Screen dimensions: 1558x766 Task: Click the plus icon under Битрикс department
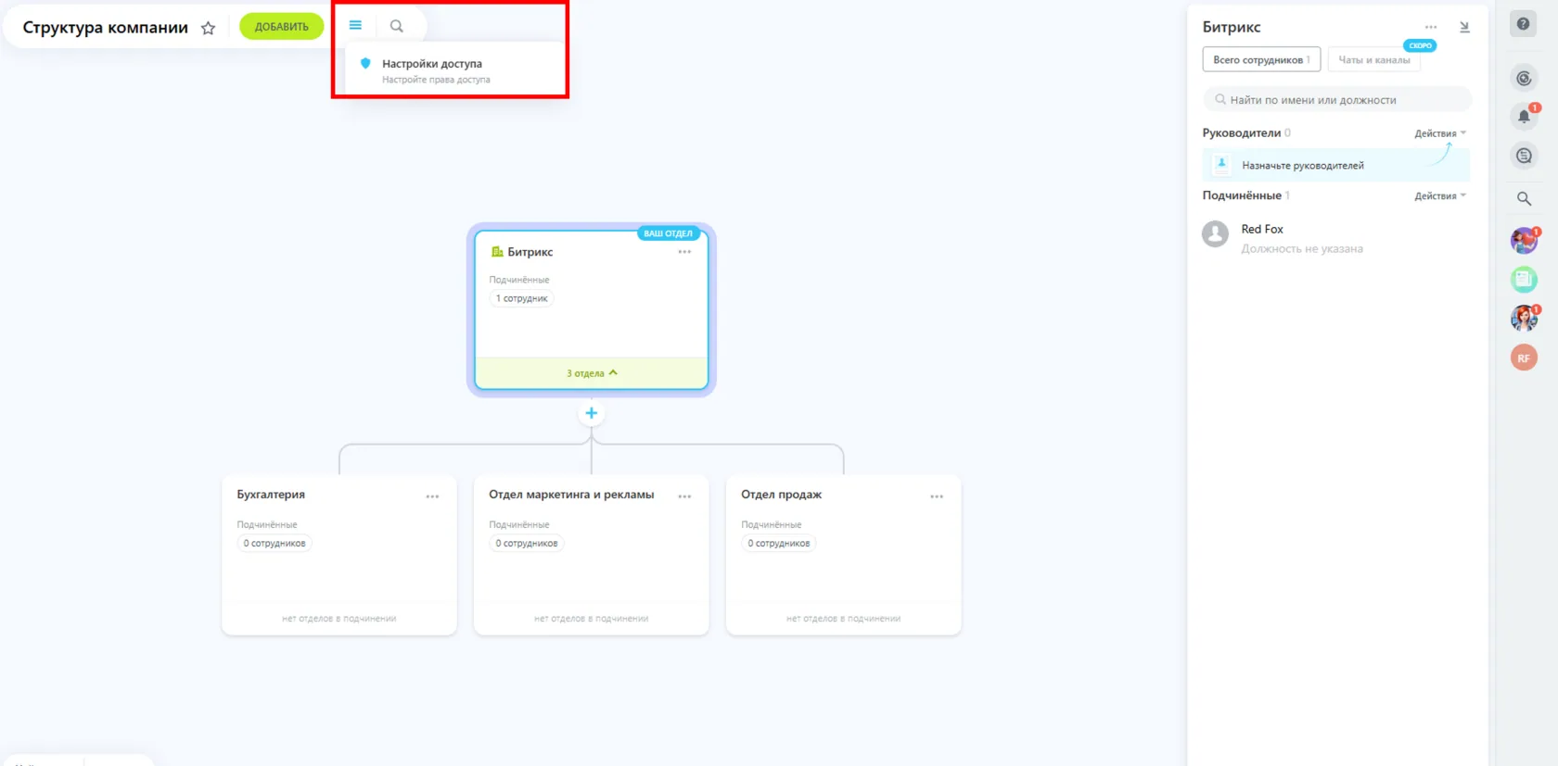591,413
